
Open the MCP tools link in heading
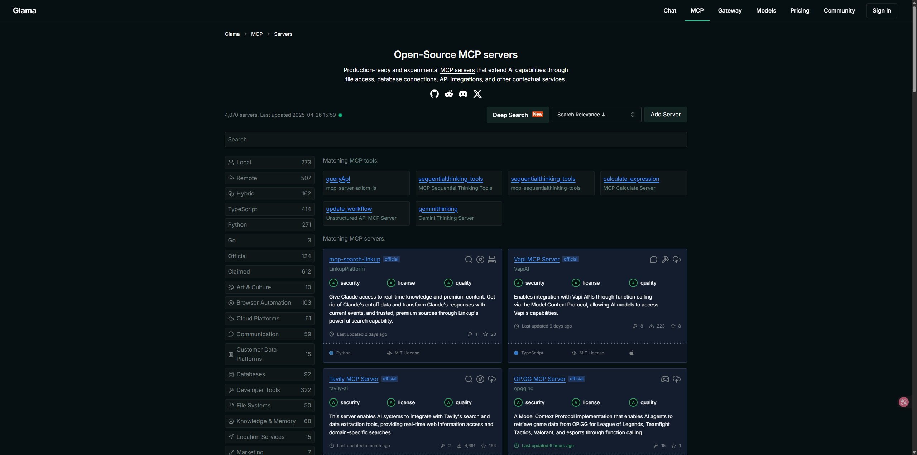point(363,161)
